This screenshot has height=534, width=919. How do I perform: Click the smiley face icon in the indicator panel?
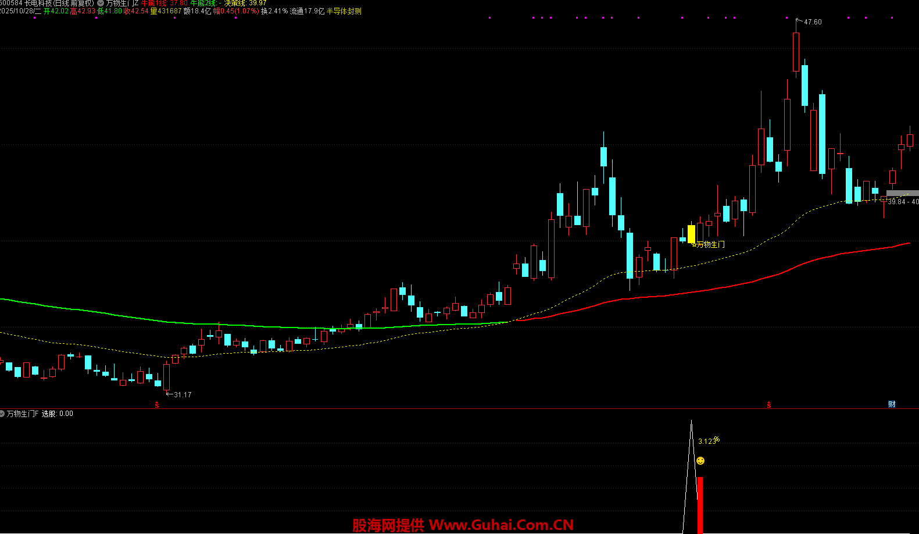pos(700,461)
